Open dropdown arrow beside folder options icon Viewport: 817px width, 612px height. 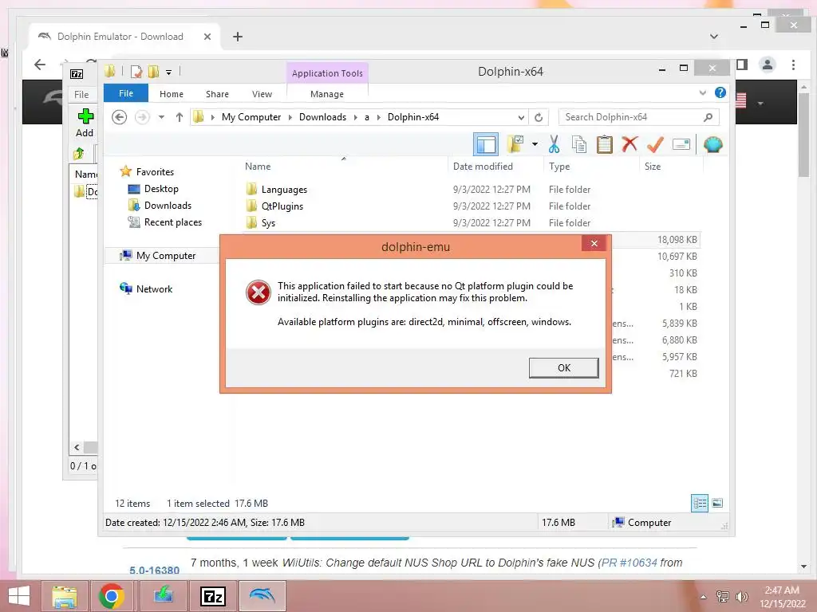[x=535, y=144]
